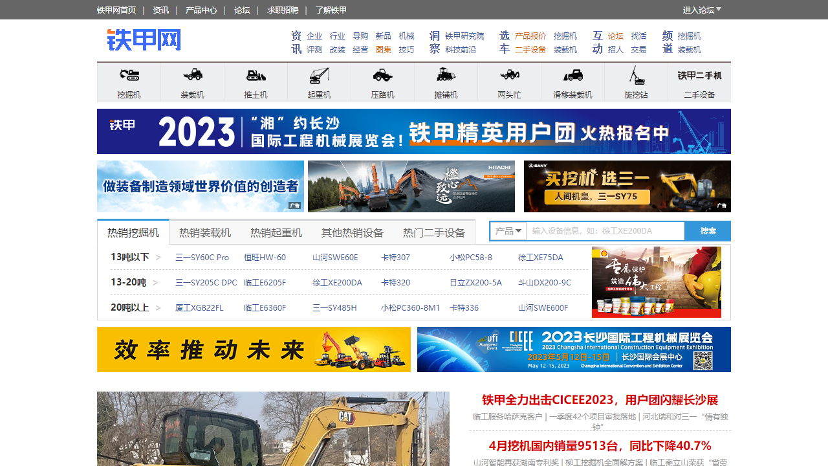Focus the equipment search input field

point(605,231)
